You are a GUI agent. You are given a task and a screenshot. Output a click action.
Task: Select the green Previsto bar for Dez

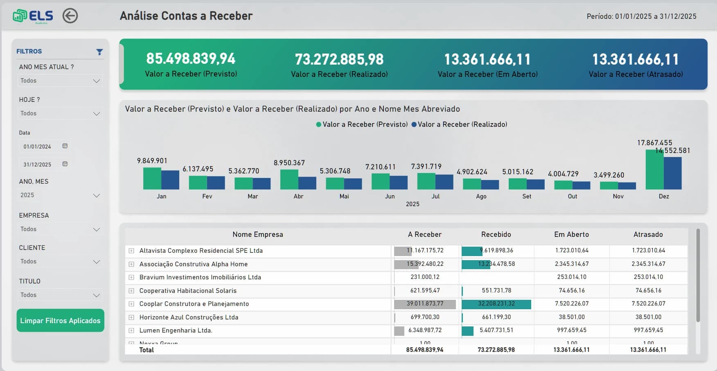[x=655, y=169]
